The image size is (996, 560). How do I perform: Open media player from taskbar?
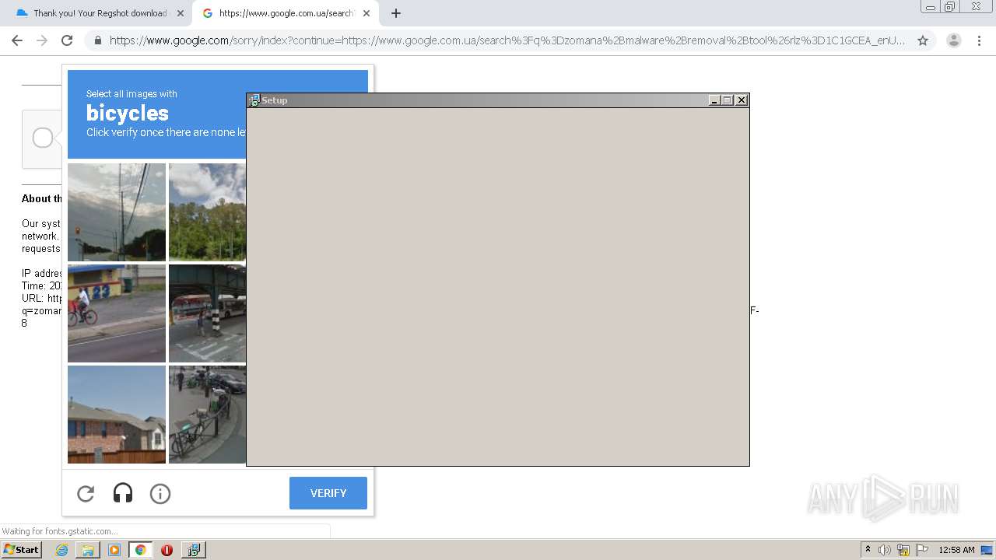tap(114, 550)
